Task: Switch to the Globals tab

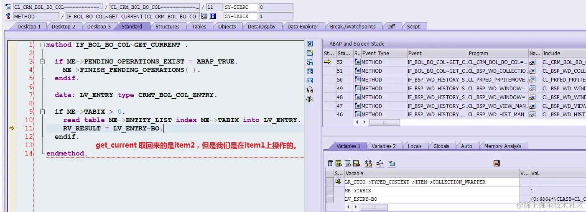Action: (x=441, y=146)
